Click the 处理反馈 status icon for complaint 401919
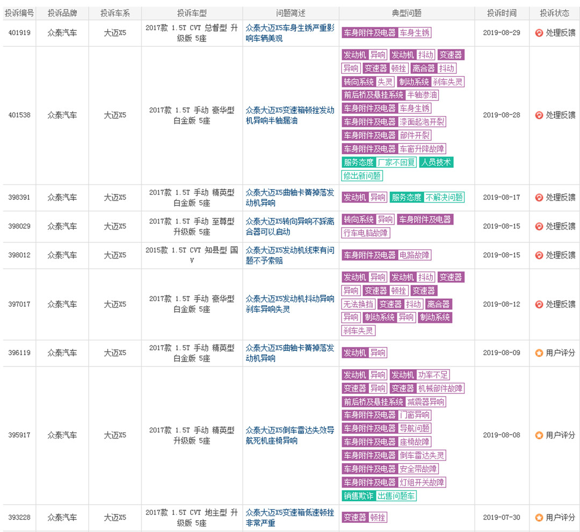Viewport: 580px width, 532px height. coord(539,33)
